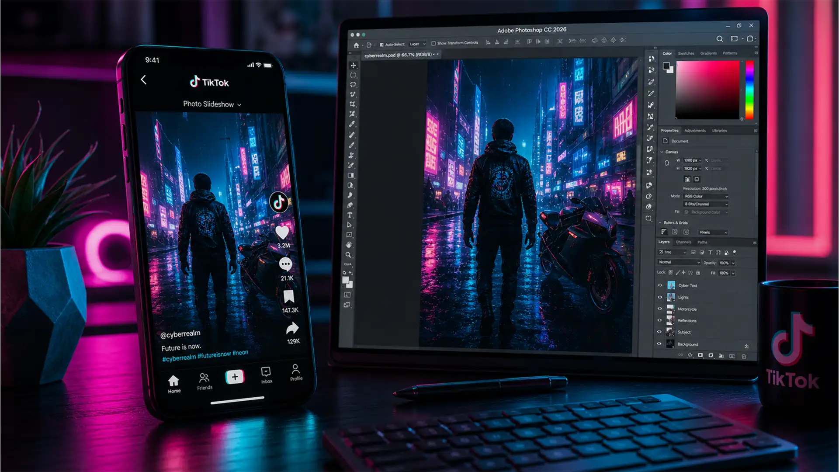Tap the #neon hashtag
This screenshot has width=839, height=472.
240,353
